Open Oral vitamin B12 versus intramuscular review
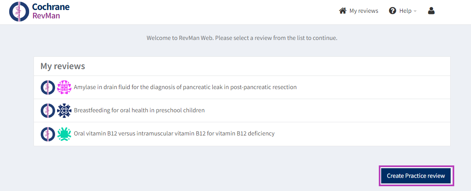471x191 pixels. [174, 133]
